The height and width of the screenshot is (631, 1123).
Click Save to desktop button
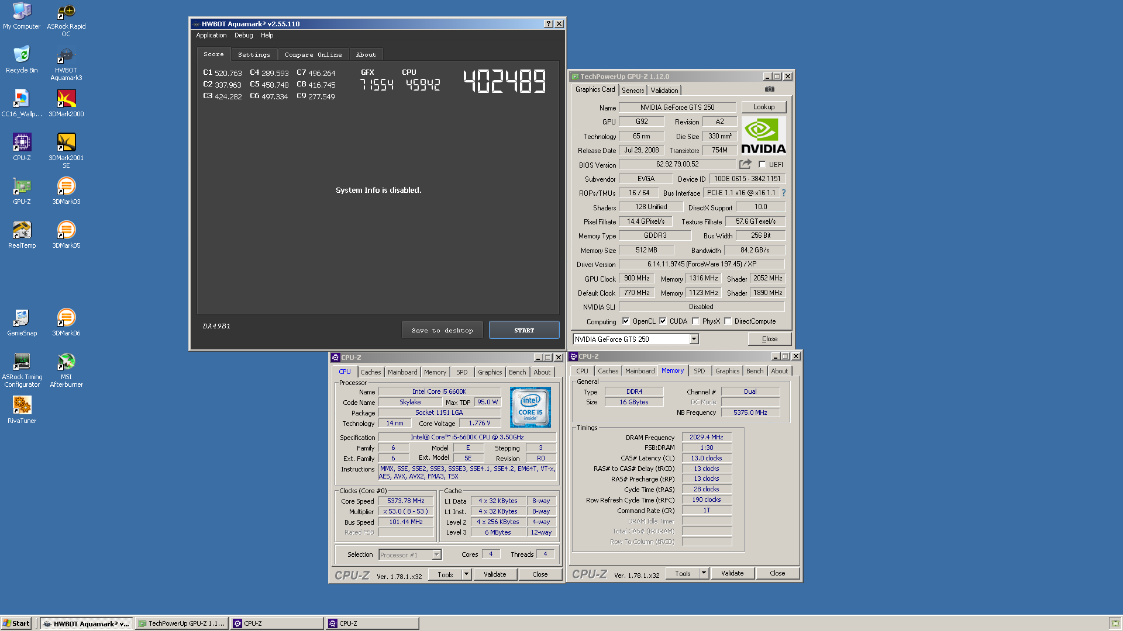[442, 330]
